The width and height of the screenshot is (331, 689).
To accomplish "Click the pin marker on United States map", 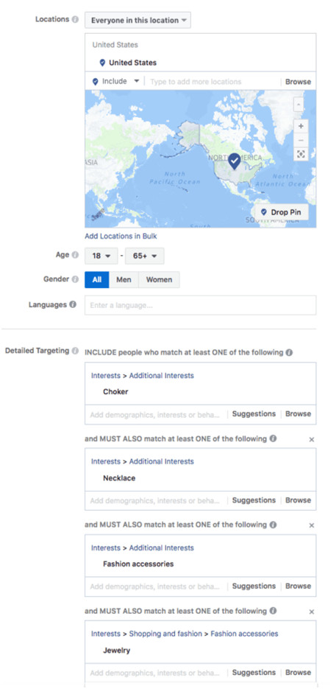I will click(235, 161).
